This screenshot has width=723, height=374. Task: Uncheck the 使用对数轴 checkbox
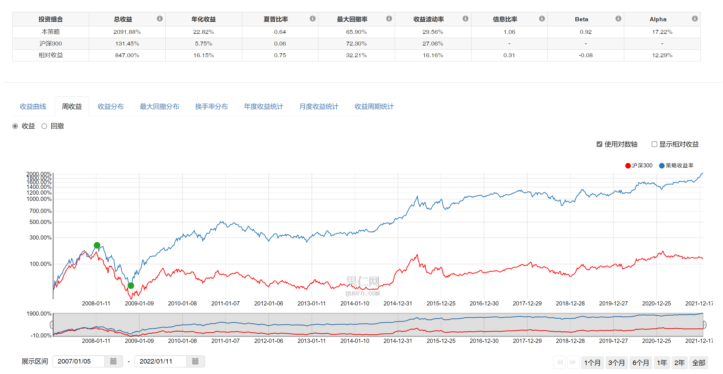[599, 144]
